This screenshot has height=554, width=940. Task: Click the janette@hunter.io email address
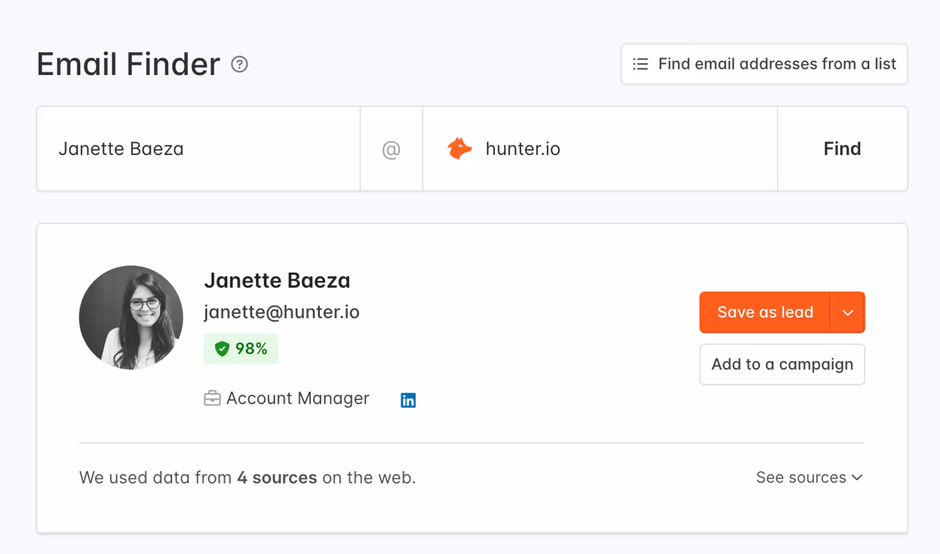(x=282, y=312)
